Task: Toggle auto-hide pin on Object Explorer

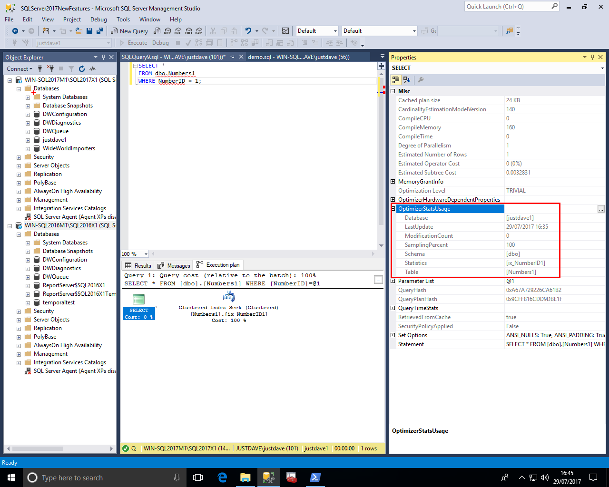Action: click(103, 57)
